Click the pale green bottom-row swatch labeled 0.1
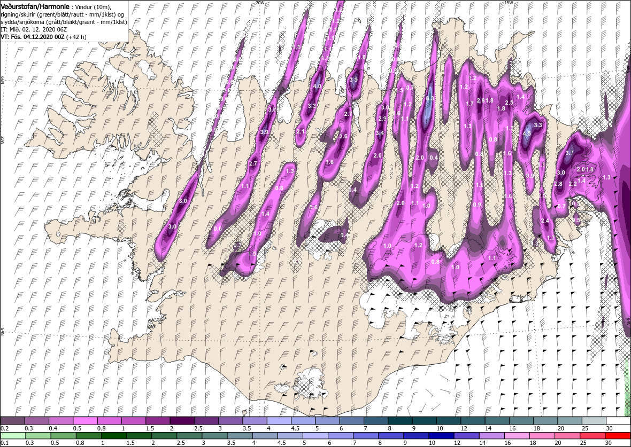 tap(13, 436)
